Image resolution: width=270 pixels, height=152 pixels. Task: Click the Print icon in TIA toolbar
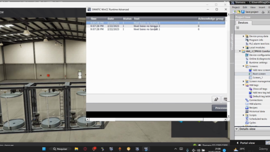click(x=263, y=12)
